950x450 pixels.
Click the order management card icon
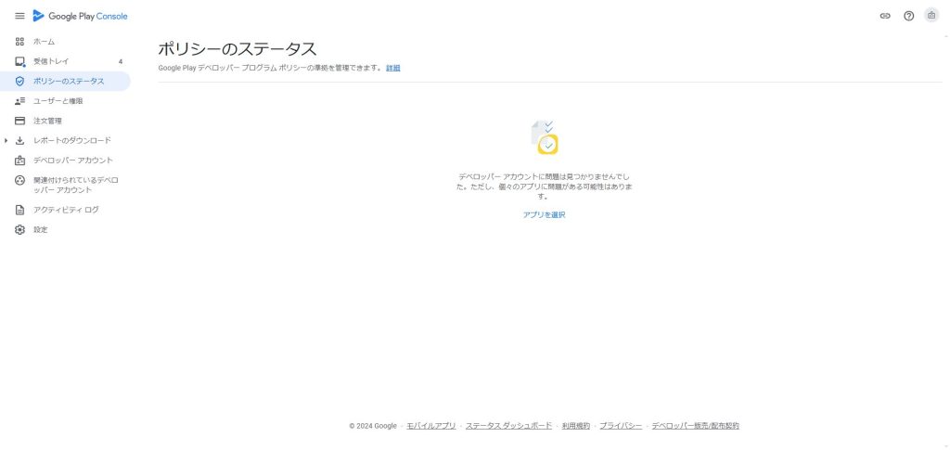[x=20, y=122]
